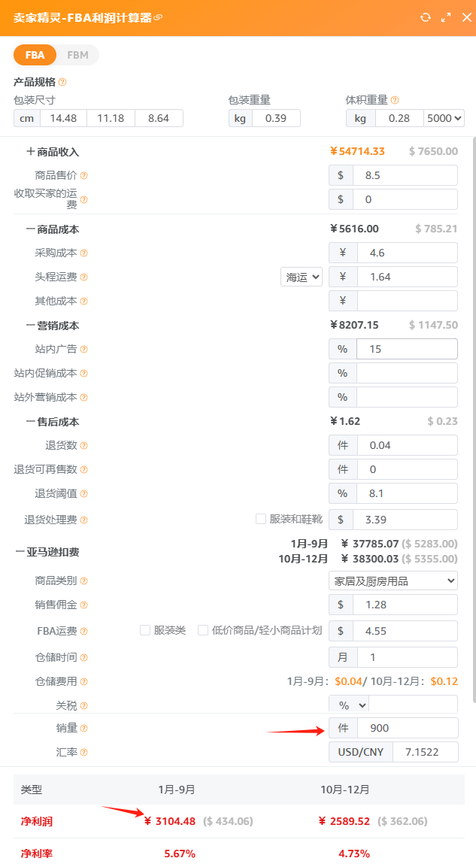This screenshot has height=864, width=476.
Task: Click help icon beside 其他成本
Action: coord(83,302)
